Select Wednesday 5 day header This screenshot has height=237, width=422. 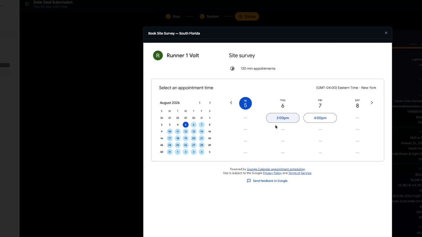[x=245, y=103]
